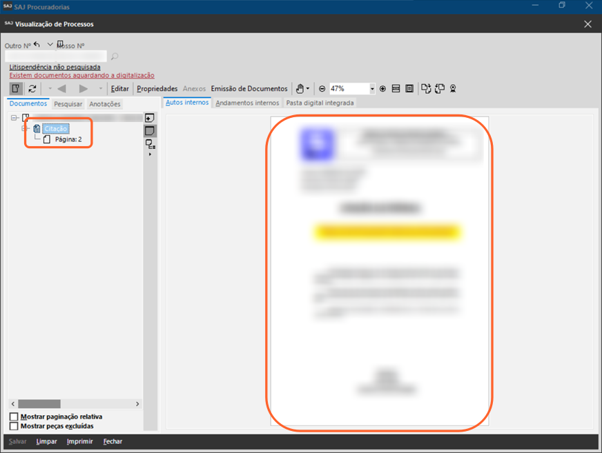Enable Mostrar paginação relativa checkbox
602x453 pixels.
coord(14,417)
